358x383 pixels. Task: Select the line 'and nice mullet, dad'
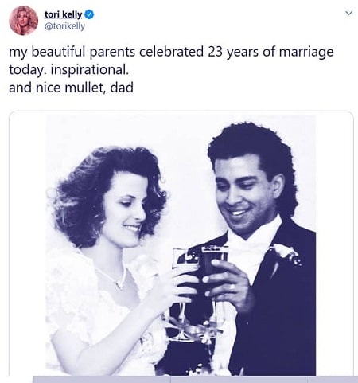[x=71, y=88]
